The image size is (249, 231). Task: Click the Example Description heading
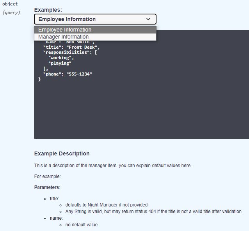(x=62, y=153)
